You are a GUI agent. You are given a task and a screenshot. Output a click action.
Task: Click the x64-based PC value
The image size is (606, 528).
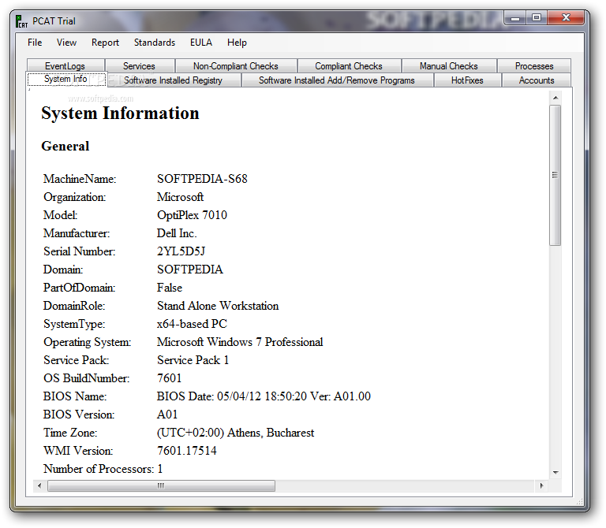click(192, 324)
